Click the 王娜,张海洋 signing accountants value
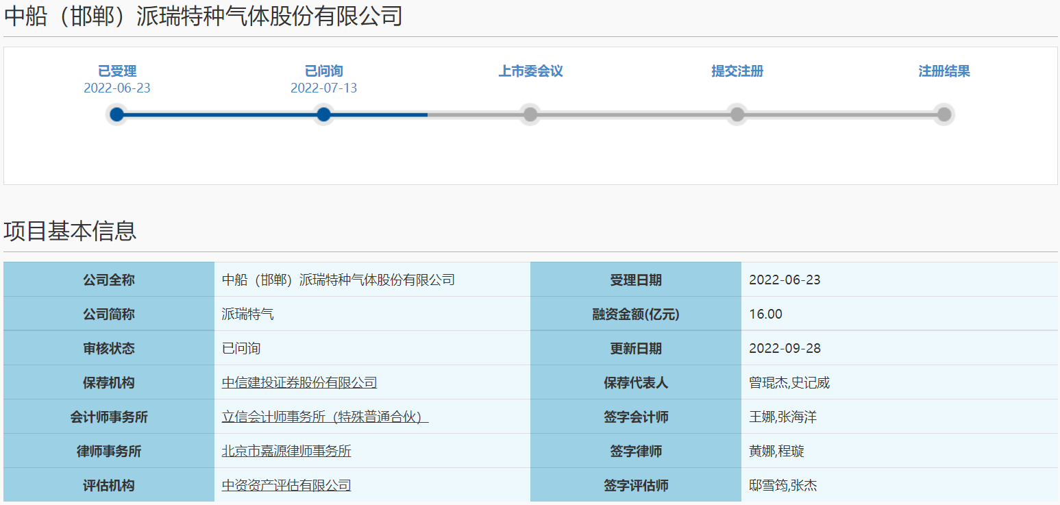The image size is (1060, 505). pos(783,417)
